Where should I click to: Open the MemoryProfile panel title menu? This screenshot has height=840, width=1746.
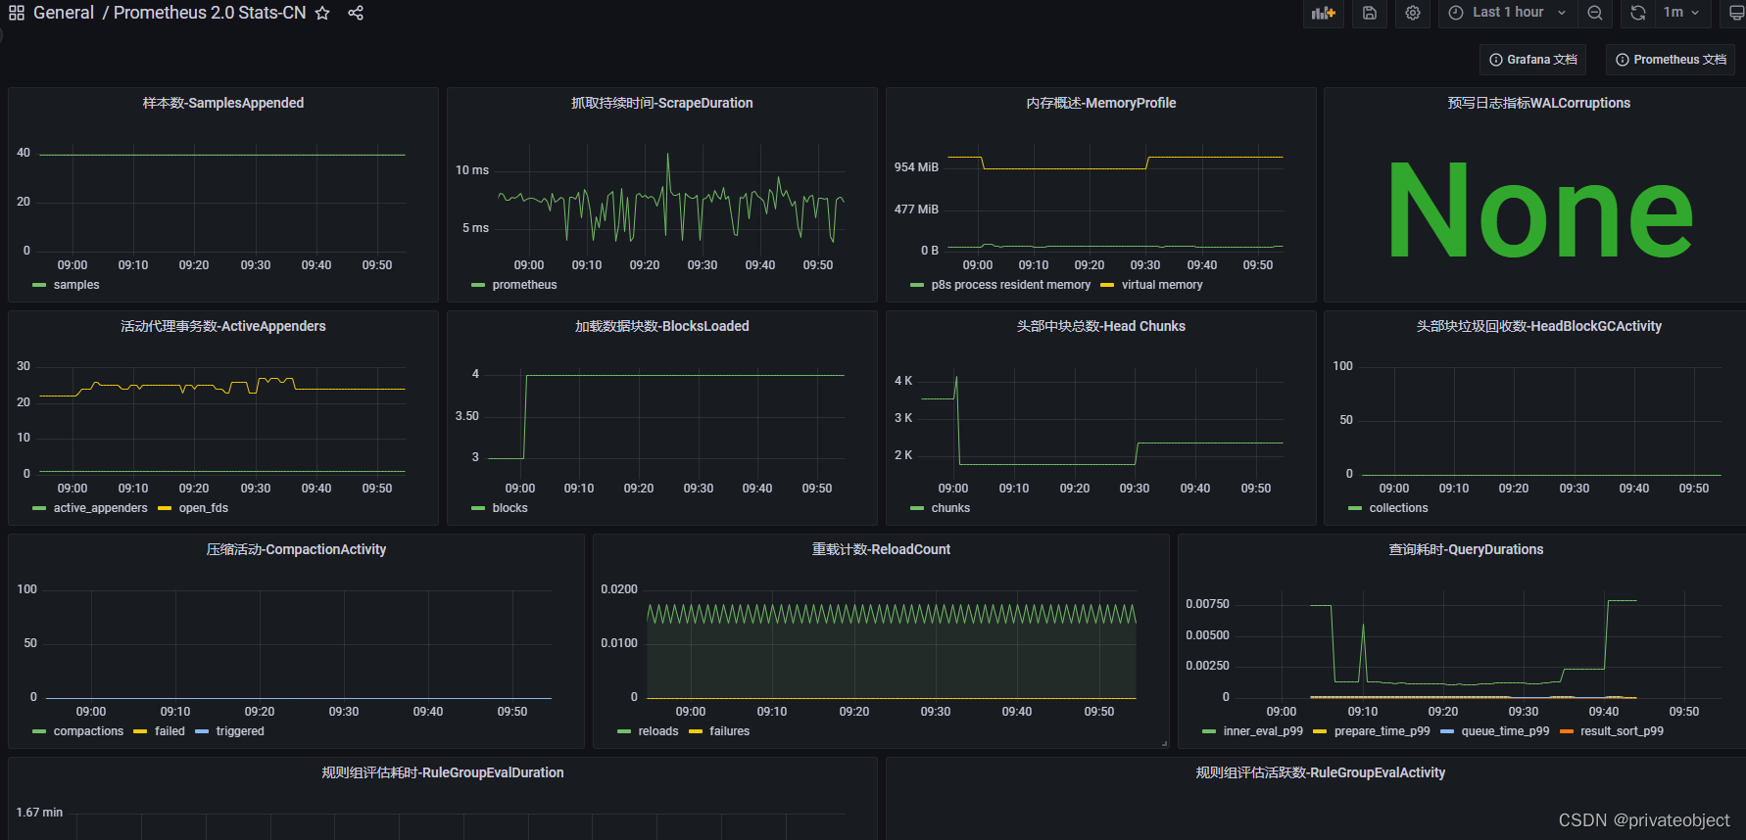point(1100,103)
